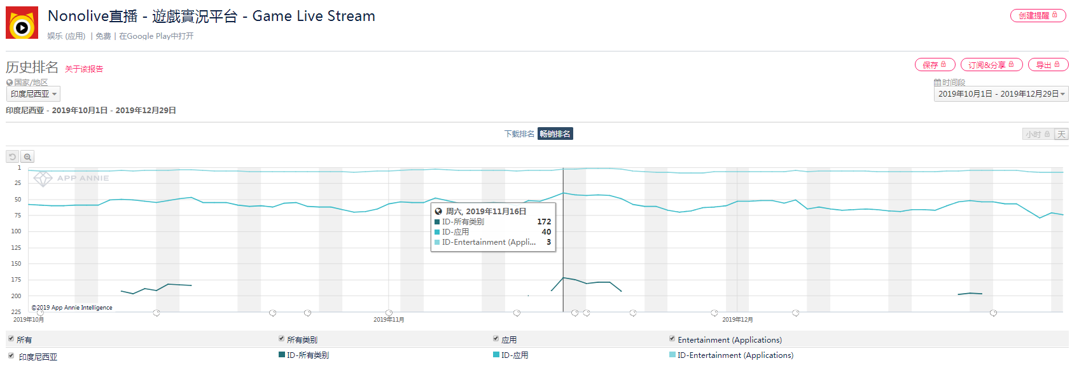This screenshot has height=370, width=1072.
Task: Open the date range dropdown
Action: coord(1001,94)
